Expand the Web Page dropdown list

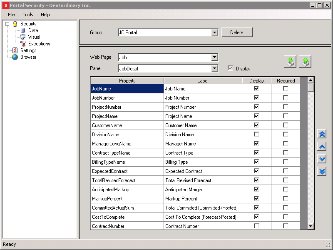click(x=215, y=57)
